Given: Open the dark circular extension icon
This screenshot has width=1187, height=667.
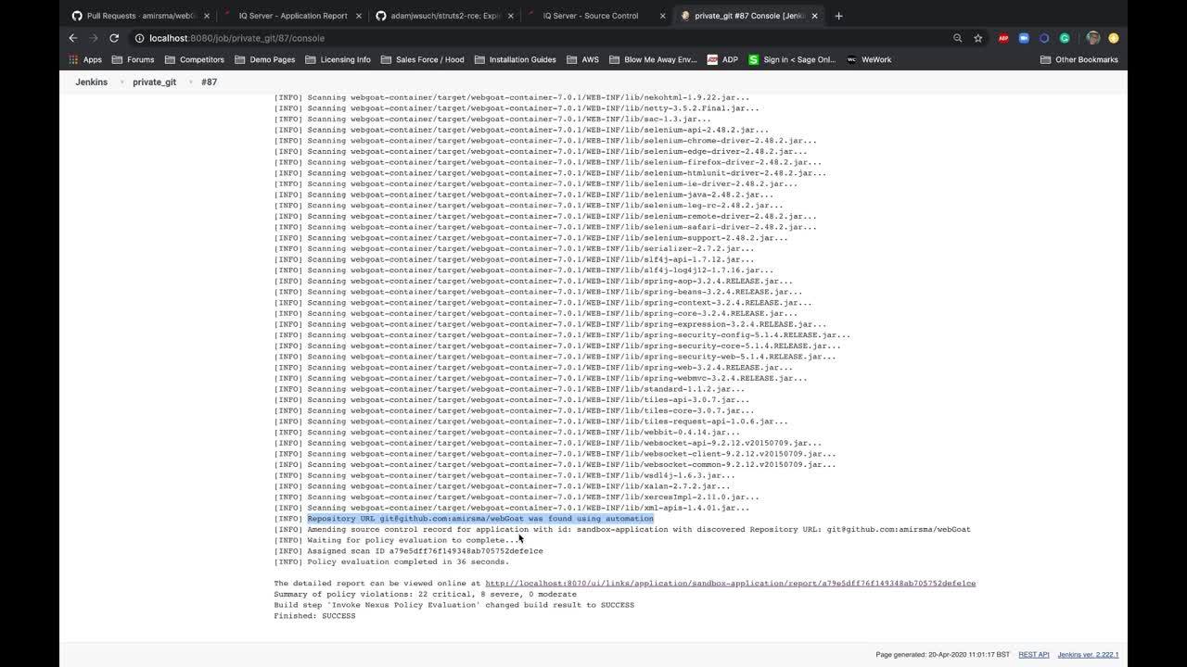Looking at the screenshot, I should tap(1044, 38).
